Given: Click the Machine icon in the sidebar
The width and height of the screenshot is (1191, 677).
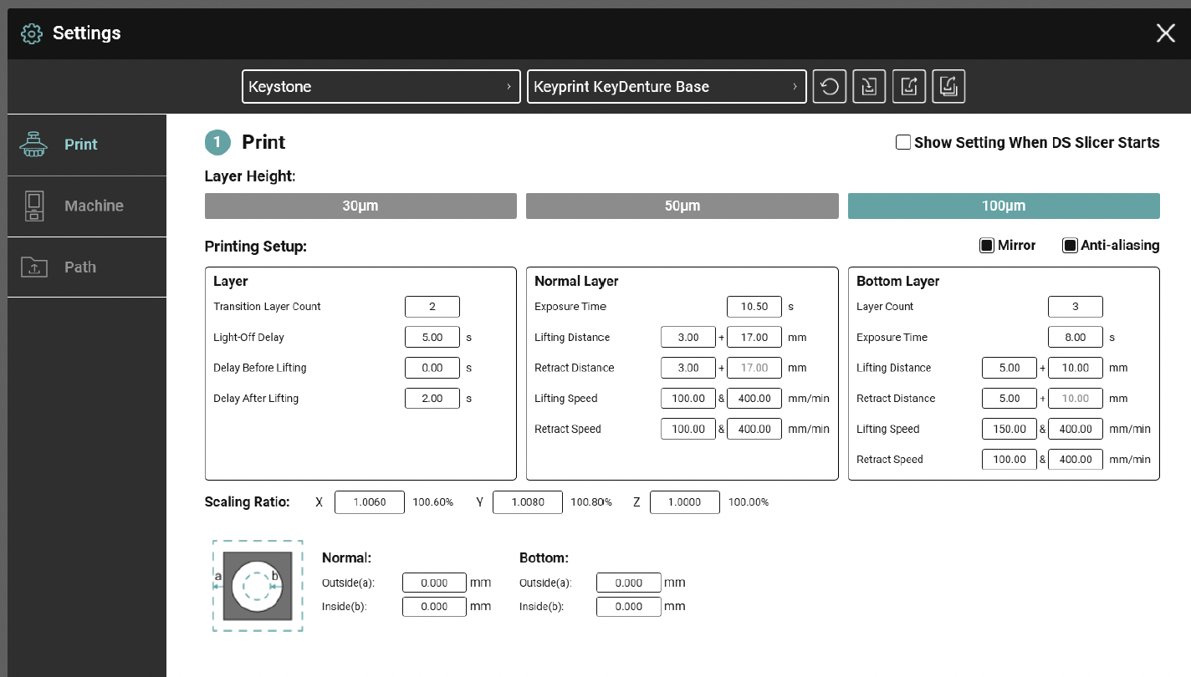Looking at the screenshot, I should click(x=33, y=206).
